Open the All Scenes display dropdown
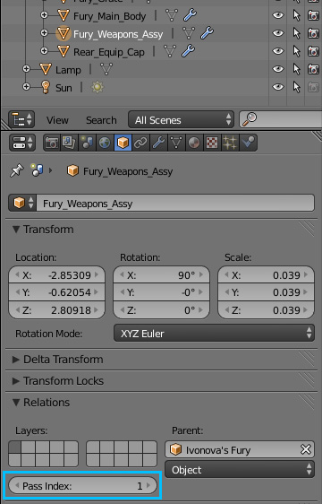This screenshot has height=504, width=322. click(x=181, y=120)
